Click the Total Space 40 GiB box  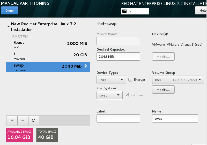coord(47,135)
